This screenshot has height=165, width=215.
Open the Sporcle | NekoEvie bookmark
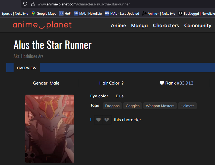point(15,13)
